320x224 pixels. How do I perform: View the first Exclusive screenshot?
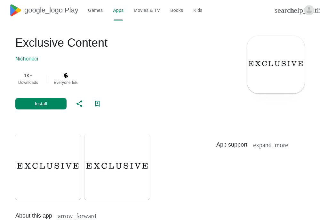coord(48,167)
